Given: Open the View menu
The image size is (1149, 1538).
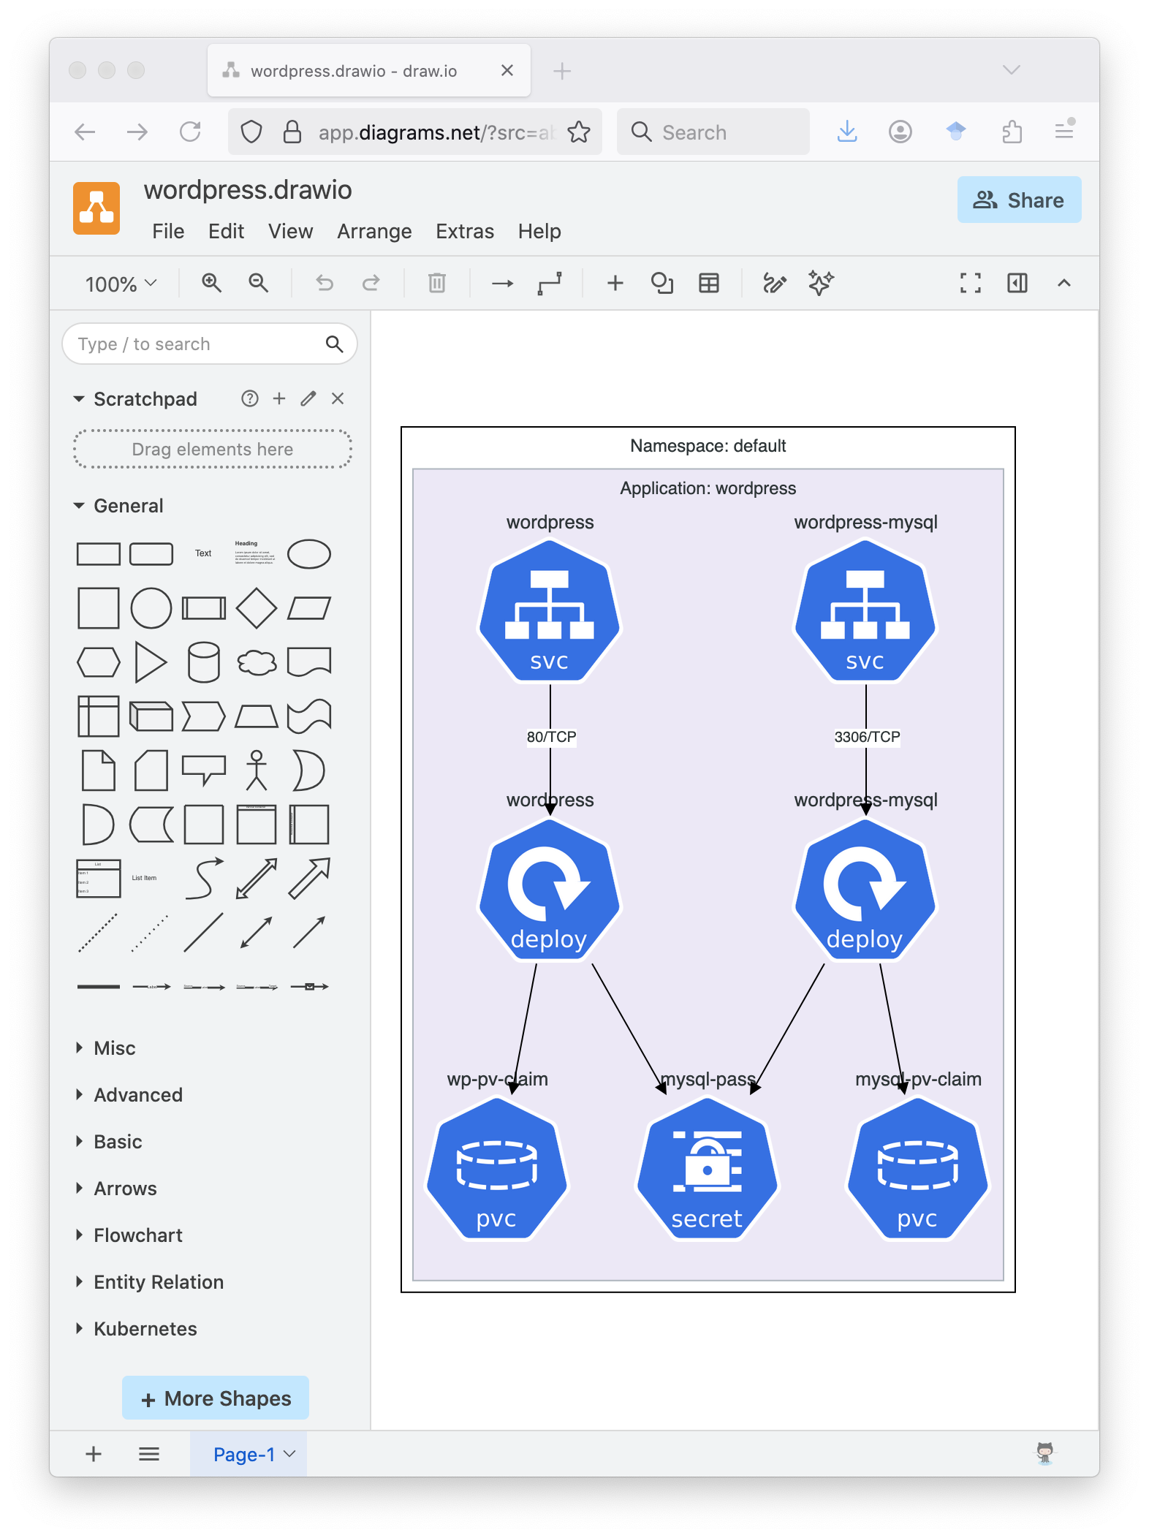Looking at the screenshot, I should click(290, 231).
